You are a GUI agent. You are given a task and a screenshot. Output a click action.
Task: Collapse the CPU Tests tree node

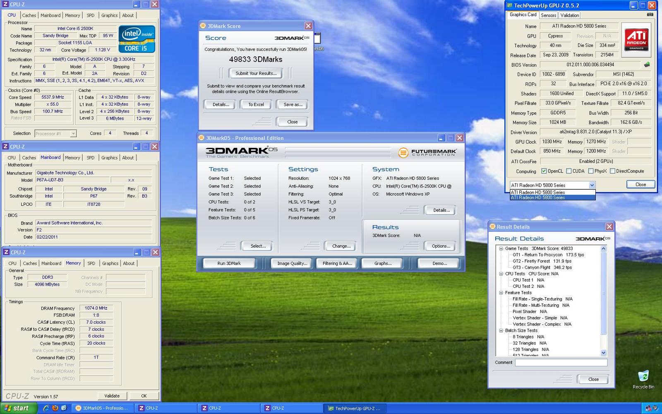(501, 274)
